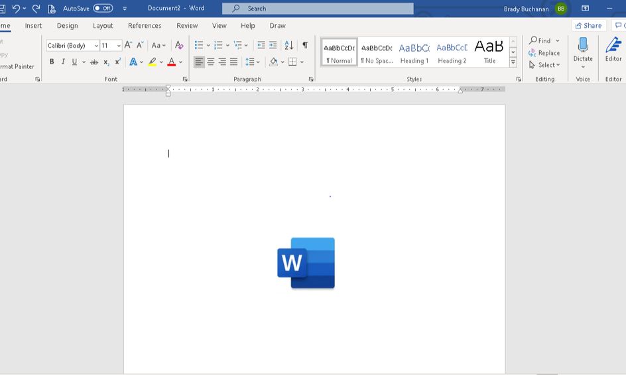This screenshot has height=375, width=626.
Task: Click Clear All Formatting icon
Action: (x=179, y=45)
